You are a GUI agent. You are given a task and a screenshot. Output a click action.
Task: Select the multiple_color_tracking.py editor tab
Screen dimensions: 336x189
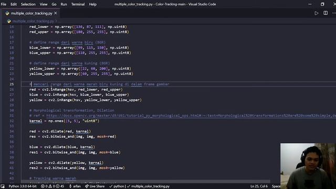click(31, 13)
